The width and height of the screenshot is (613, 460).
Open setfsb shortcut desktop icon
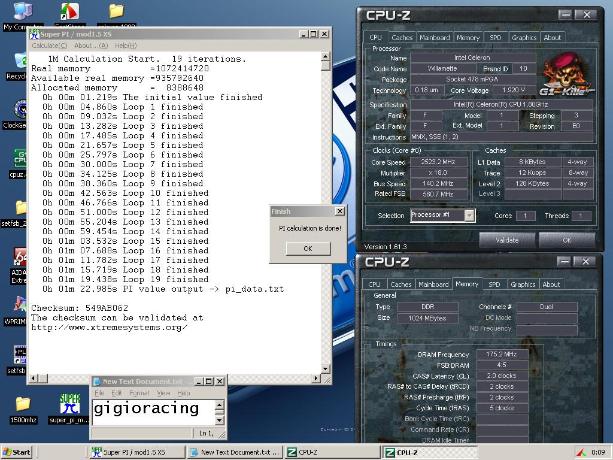(20, 355)
